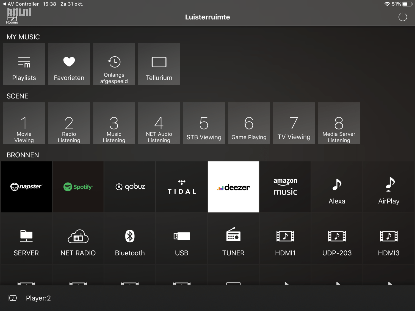Viewport: 415px width, 311px height.
Task: Tap the Player:2 film note icon
Action: (x=13, y=298)
